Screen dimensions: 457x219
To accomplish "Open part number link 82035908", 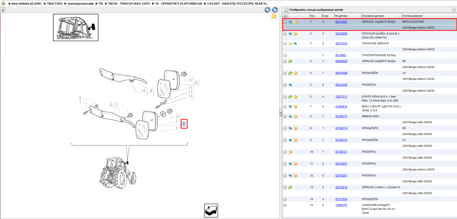I will point(341,34).
